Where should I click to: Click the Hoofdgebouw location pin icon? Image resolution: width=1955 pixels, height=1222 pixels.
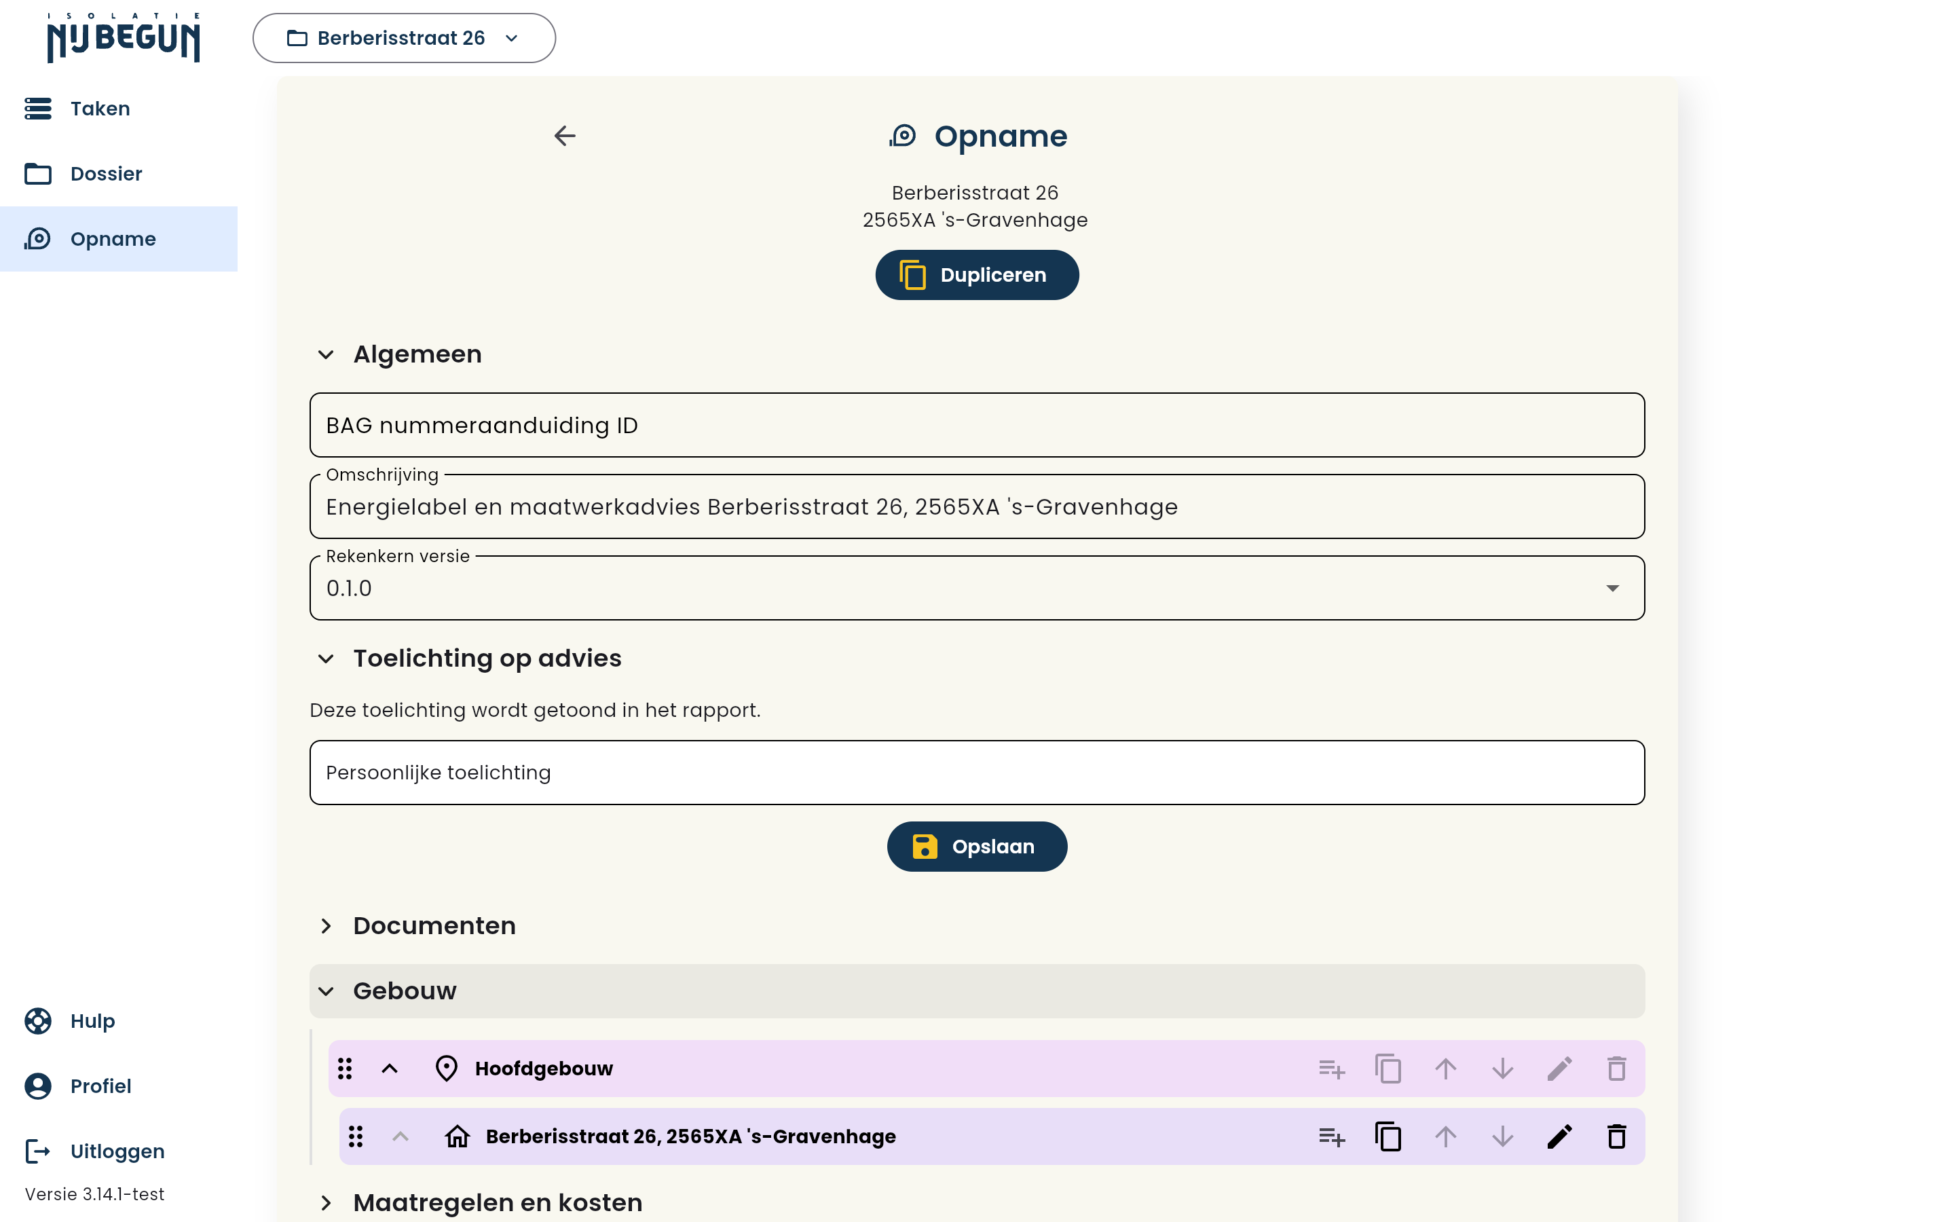coord(446,1069)
